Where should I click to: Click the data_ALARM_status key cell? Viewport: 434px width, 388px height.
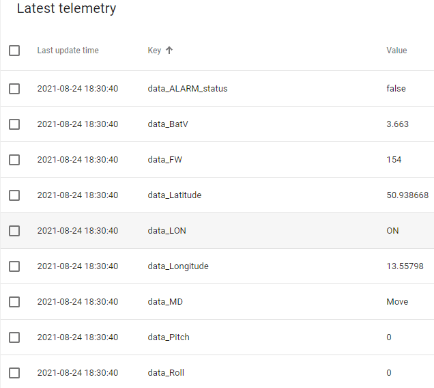pos(187,89)
